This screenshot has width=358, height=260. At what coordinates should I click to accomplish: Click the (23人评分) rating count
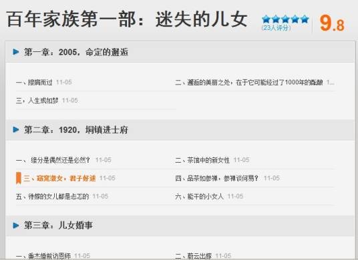[x=277, y=28]
